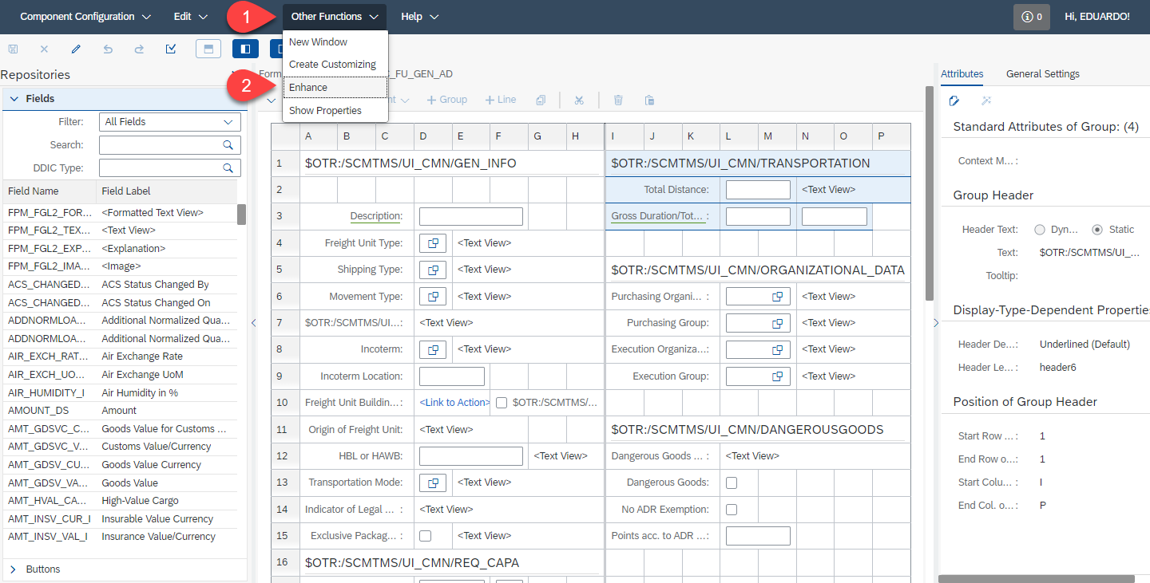Viewport: 1150px width, 583px height.
Task: Click the Undo arrow icon
Action: pos(108,49)
